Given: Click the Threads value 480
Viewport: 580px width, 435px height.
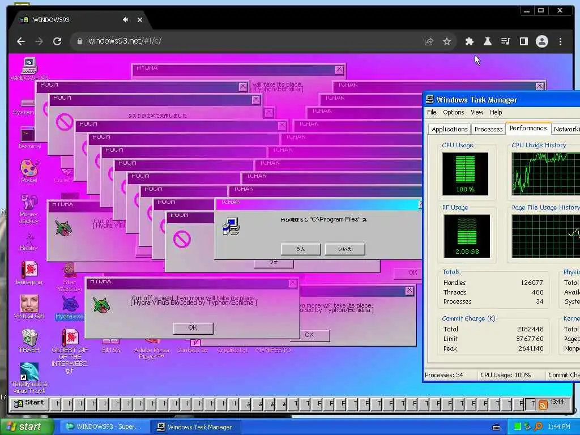Looking at the screenshot, I should [x=538, y=292].
